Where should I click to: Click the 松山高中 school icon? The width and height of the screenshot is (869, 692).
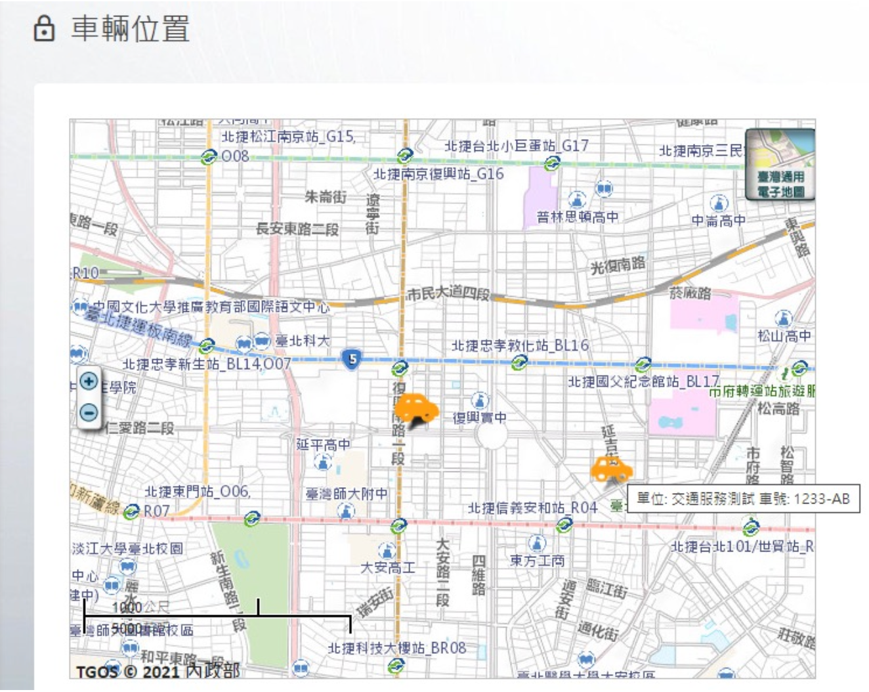(783, 319)
